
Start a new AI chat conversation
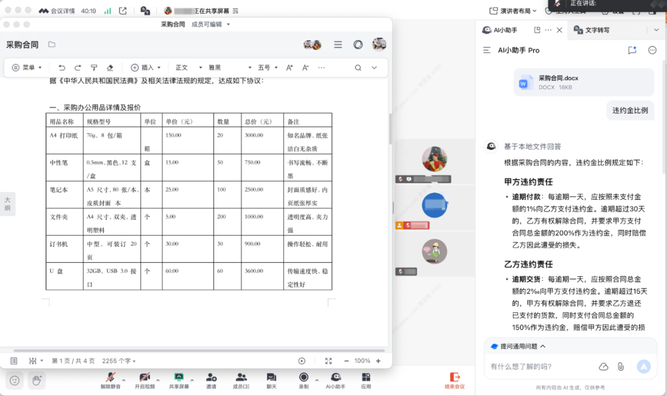632,51
